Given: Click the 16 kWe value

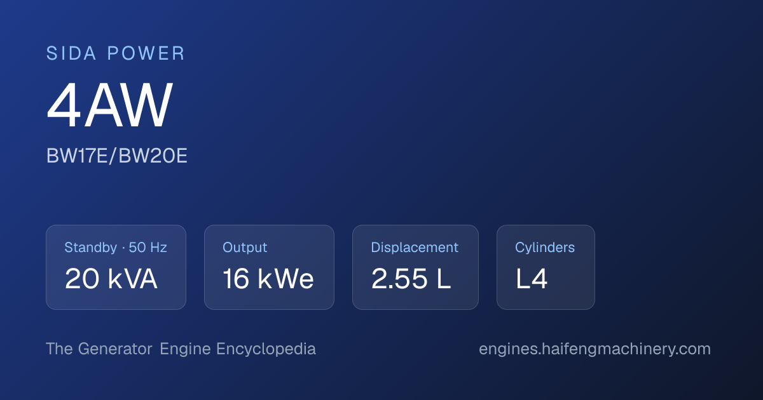Looking at the screenshot, I should pos(268,279).
